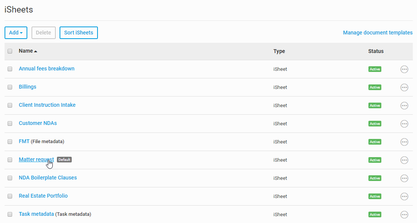The image size is (417, 223).
Task: Open more actions for Annual fees breakdown
Action: click(404, 69)
